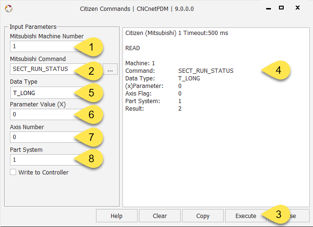313x227 pixels.
Task: Click the CNCnetPDM app icon in title bar
Action: click(x=9, y=9)
